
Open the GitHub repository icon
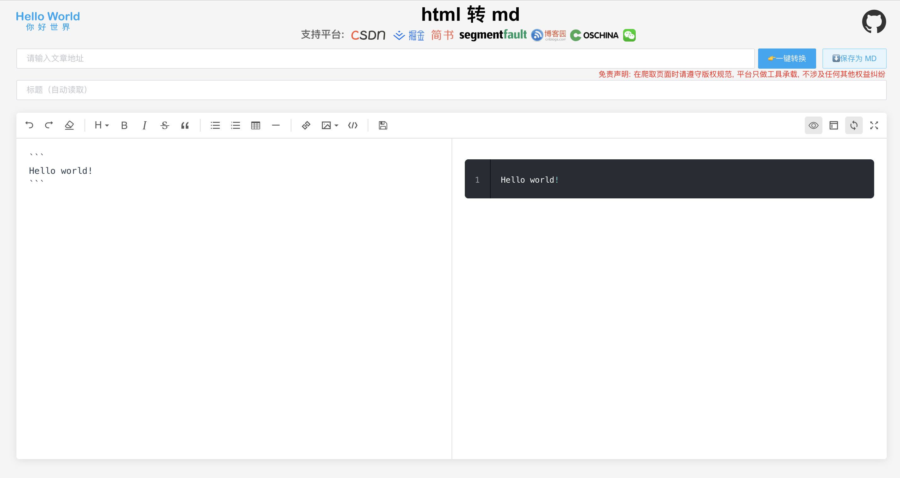(874, 21)
